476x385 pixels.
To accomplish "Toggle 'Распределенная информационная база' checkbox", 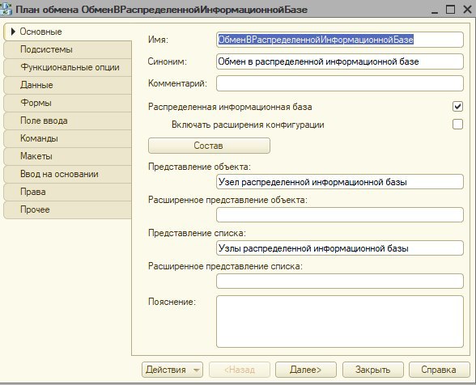I will click(457, 107).
